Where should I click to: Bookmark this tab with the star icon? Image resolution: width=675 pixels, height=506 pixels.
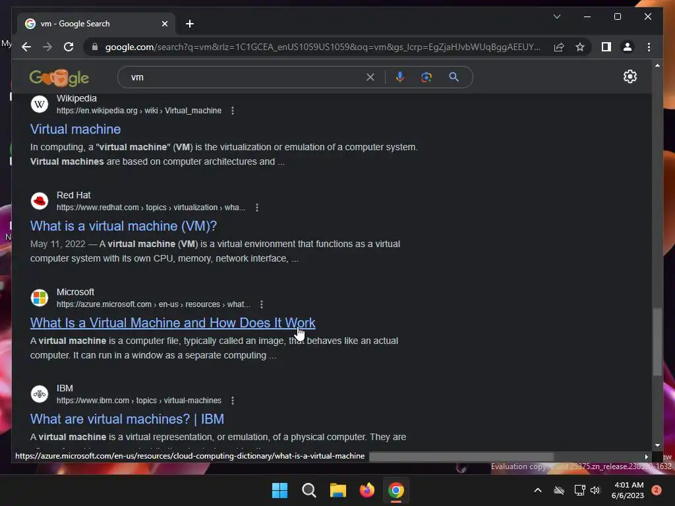pyautogui.click(x=580, y=47)
